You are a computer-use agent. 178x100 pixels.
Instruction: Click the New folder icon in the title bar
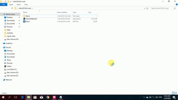tap(8, 1)
